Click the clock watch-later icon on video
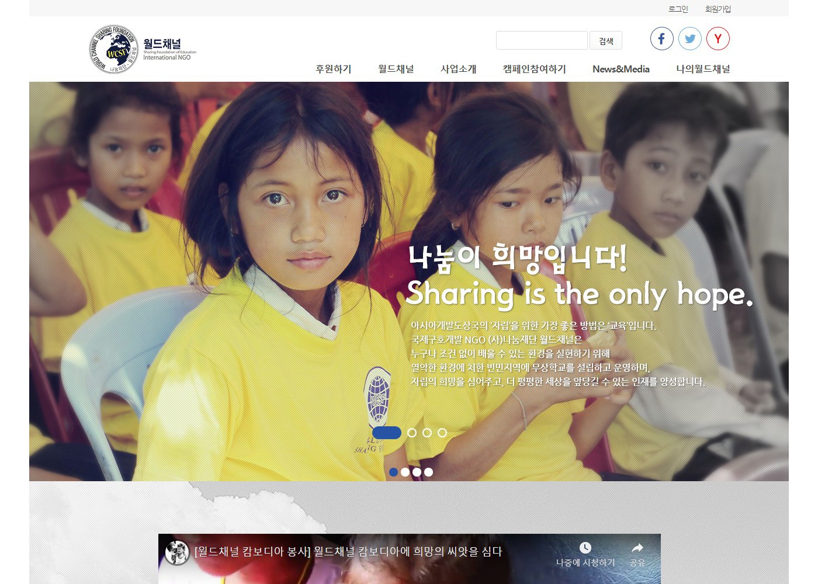Viewport: 818px width, 584px height. (x=585, y=547)
